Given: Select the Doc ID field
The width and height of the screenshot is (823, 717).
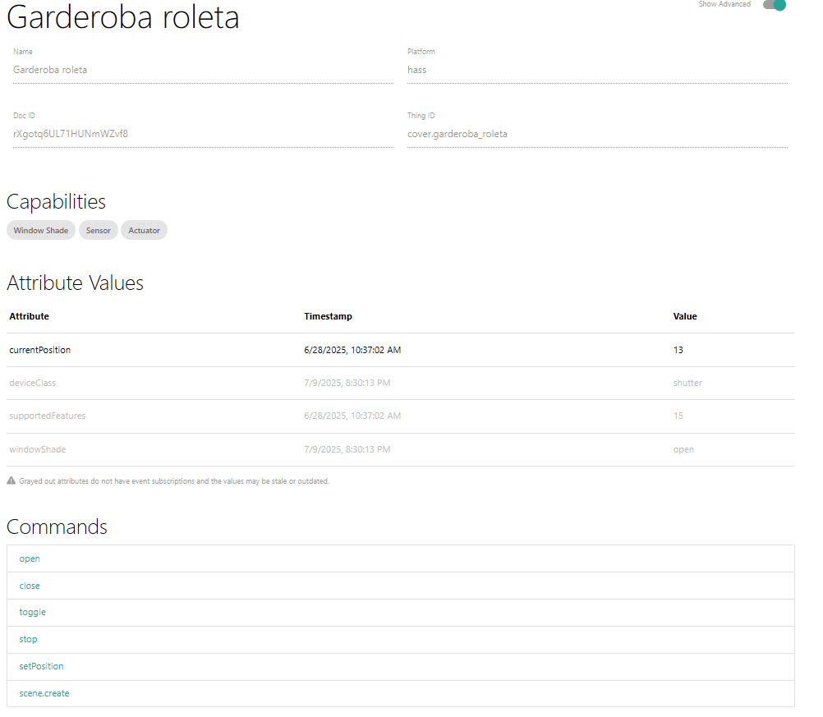Looking at the screenshot, I should (202, 133).
